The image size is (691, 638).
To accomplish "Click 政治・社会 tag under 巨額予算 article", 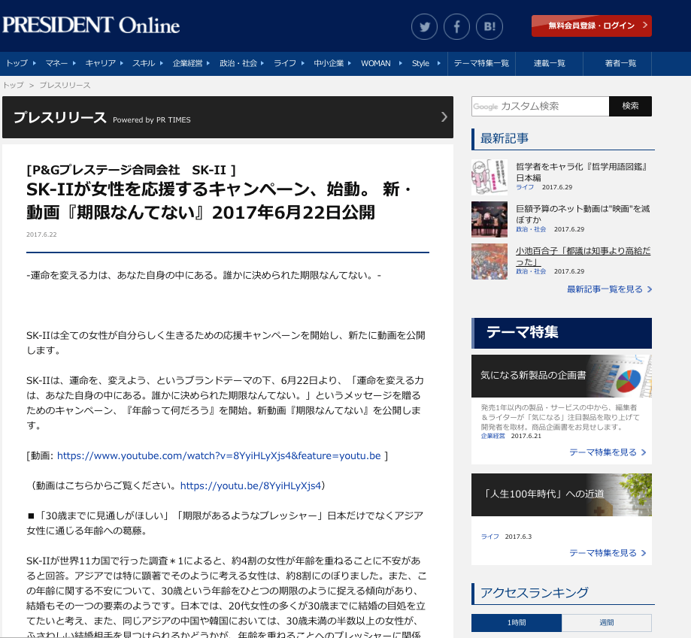I will click(531, 229).
